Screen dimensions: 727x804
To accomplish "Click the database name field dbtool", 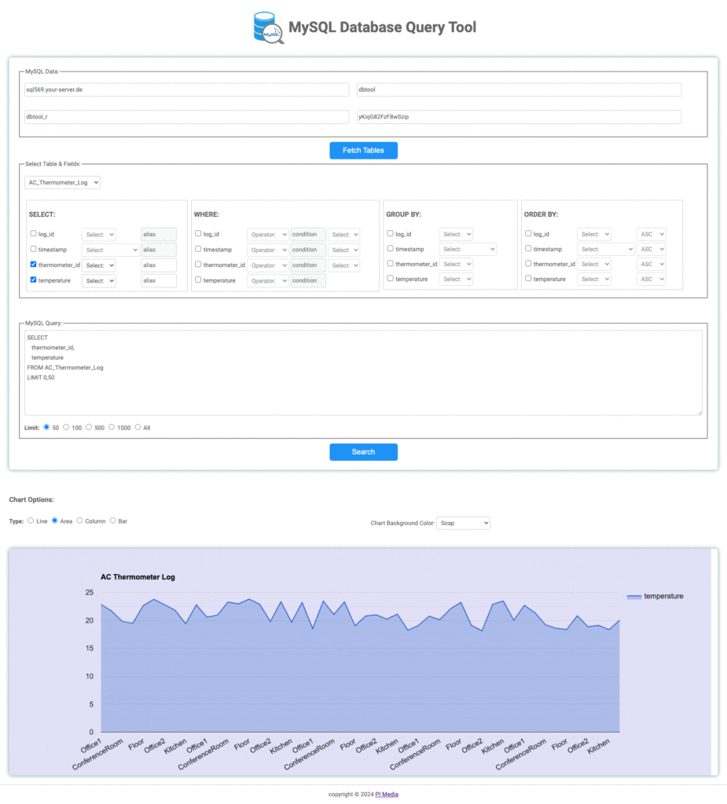I will click(519, 90).
